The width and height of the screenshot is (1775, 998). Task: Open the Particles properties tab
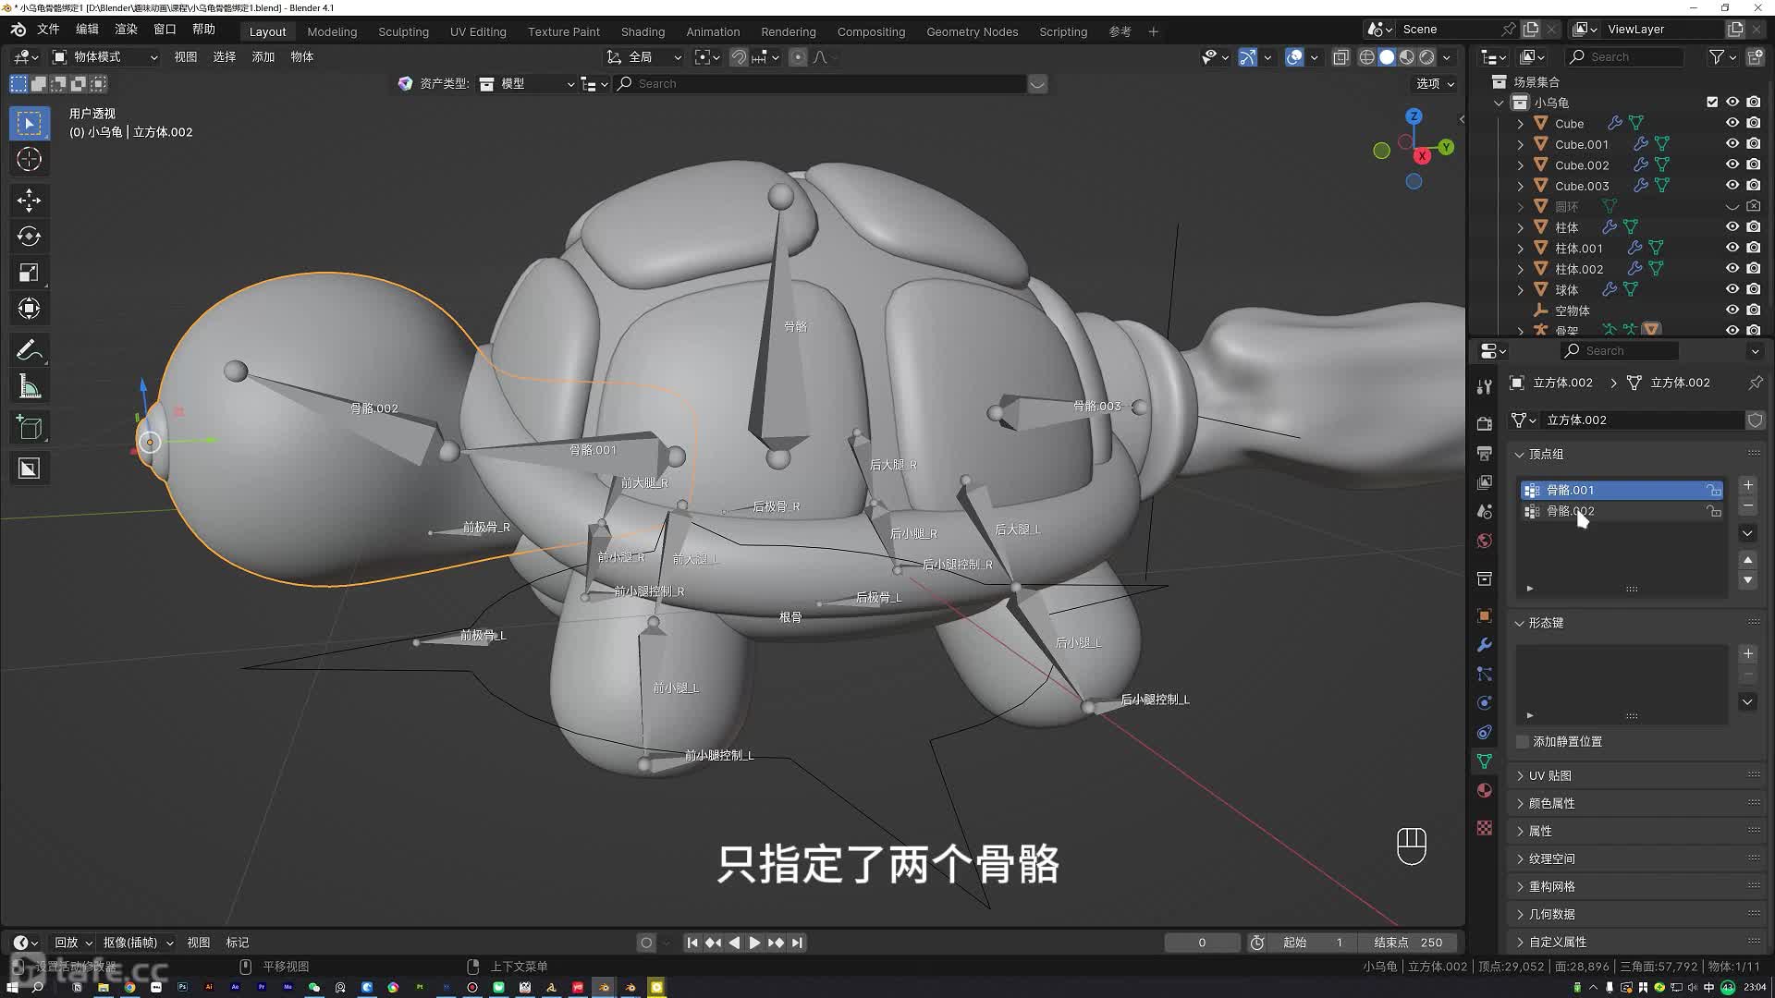(1485, 674)
